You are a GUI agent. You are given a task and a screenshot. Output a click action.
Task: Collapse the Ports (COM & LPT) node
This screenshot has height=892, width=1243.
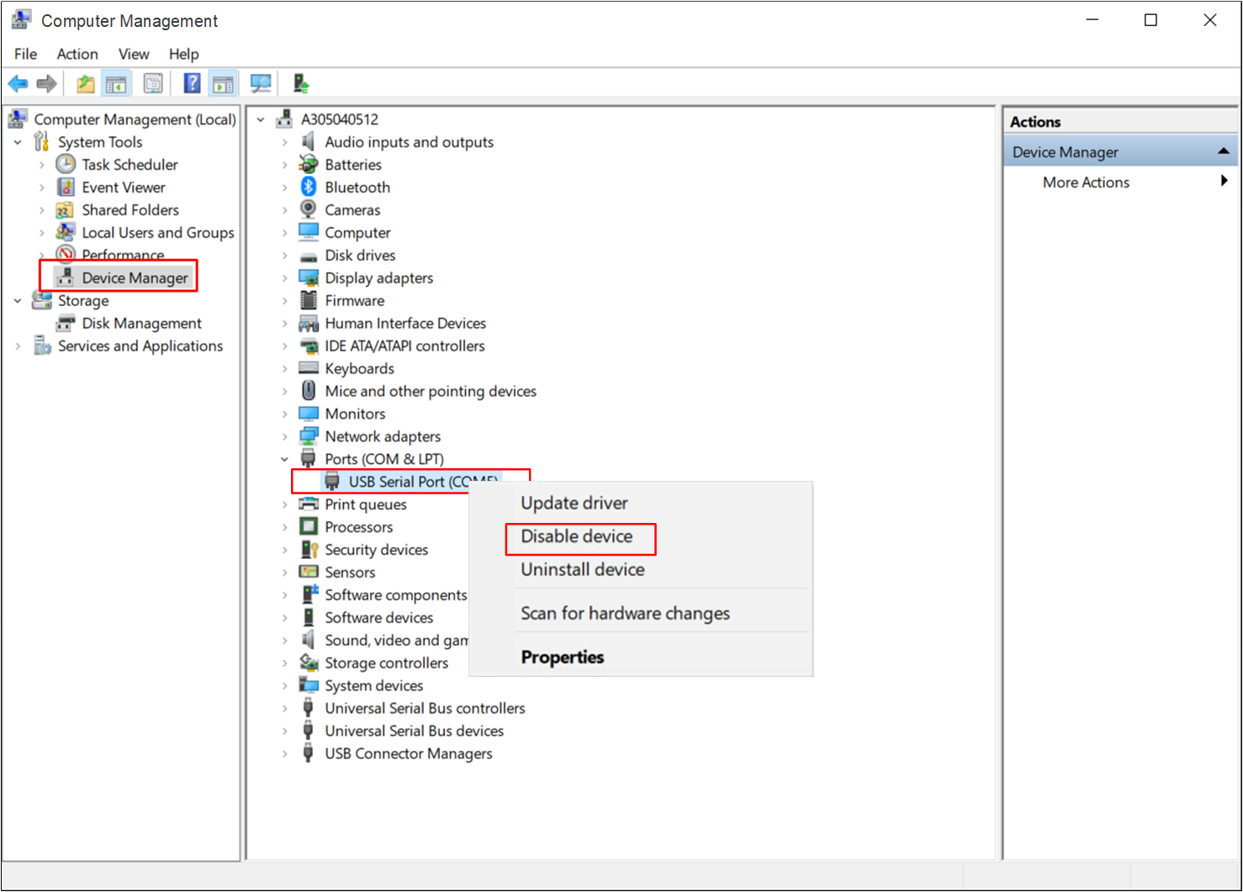click(284, 459)
